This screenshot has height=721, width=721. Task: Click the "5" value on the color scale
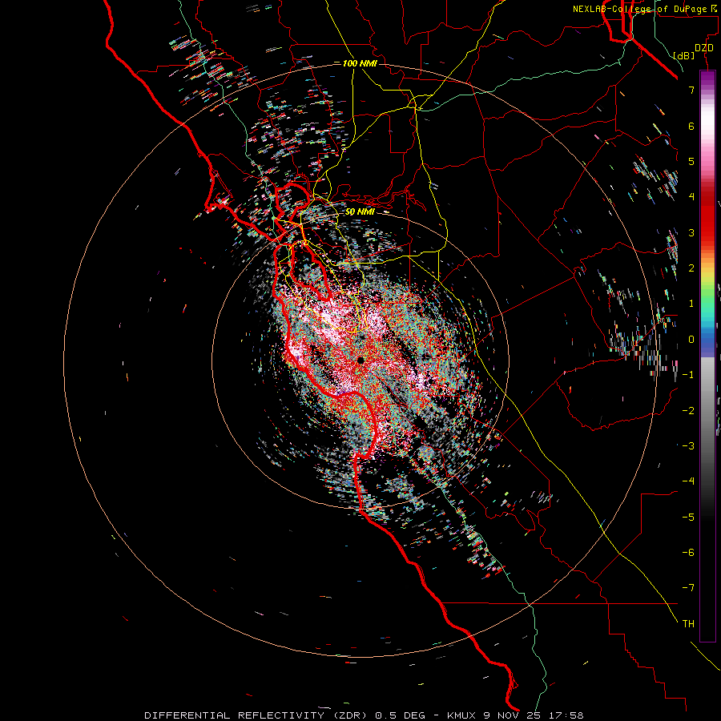pyautogui.click(x=691, y=161)
